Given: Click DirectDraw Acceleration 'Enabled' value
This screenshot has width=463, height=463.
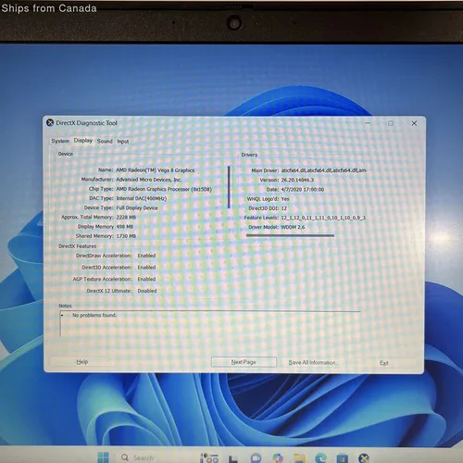Looking at the screenshot, I should (146, 256).
